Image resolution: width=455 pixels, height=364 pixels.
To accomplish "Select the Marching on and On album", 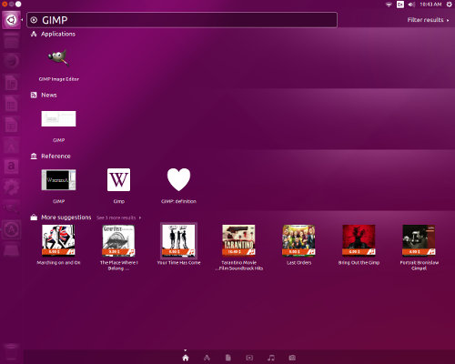I will tap(58, 240).
